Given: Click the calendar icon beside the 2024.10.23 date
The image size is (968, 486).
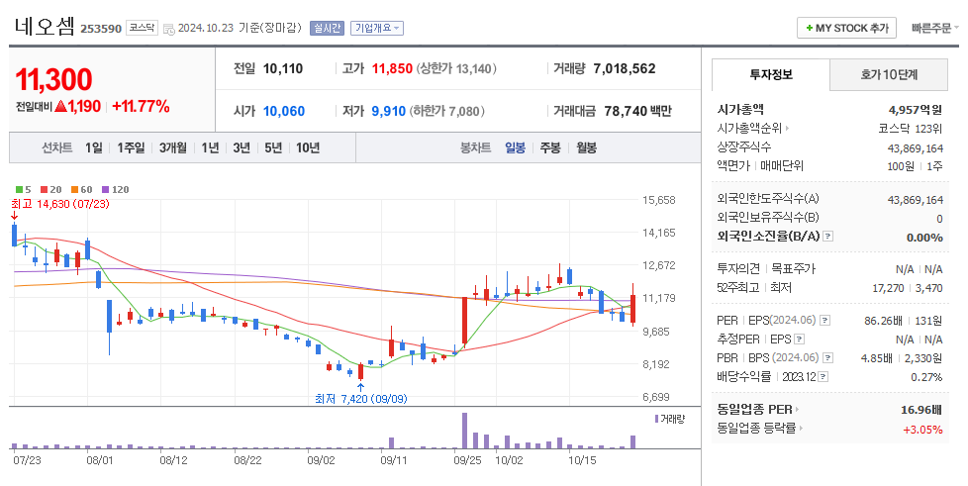Looking at the screenshot, I should [x=168, y=29].
